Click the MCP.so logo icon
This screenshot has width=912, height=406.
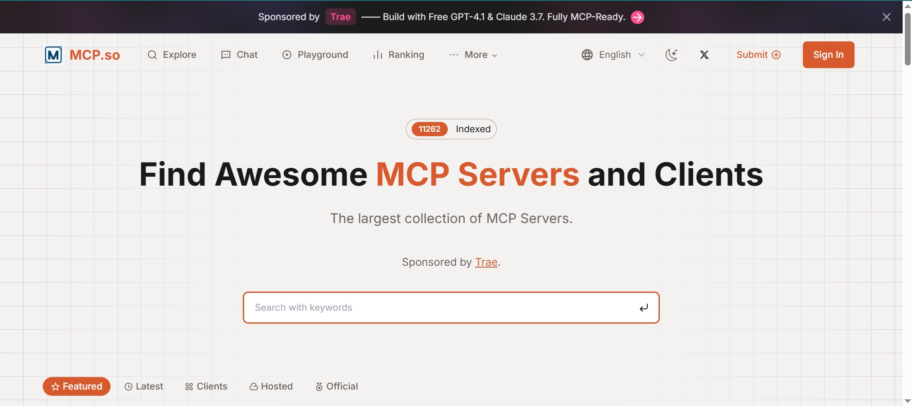tap(53, 55)
